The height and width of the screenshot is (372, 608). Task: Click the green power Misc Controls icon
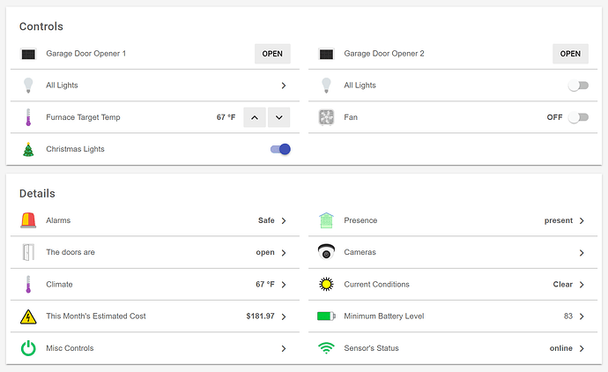coord(28,348)
